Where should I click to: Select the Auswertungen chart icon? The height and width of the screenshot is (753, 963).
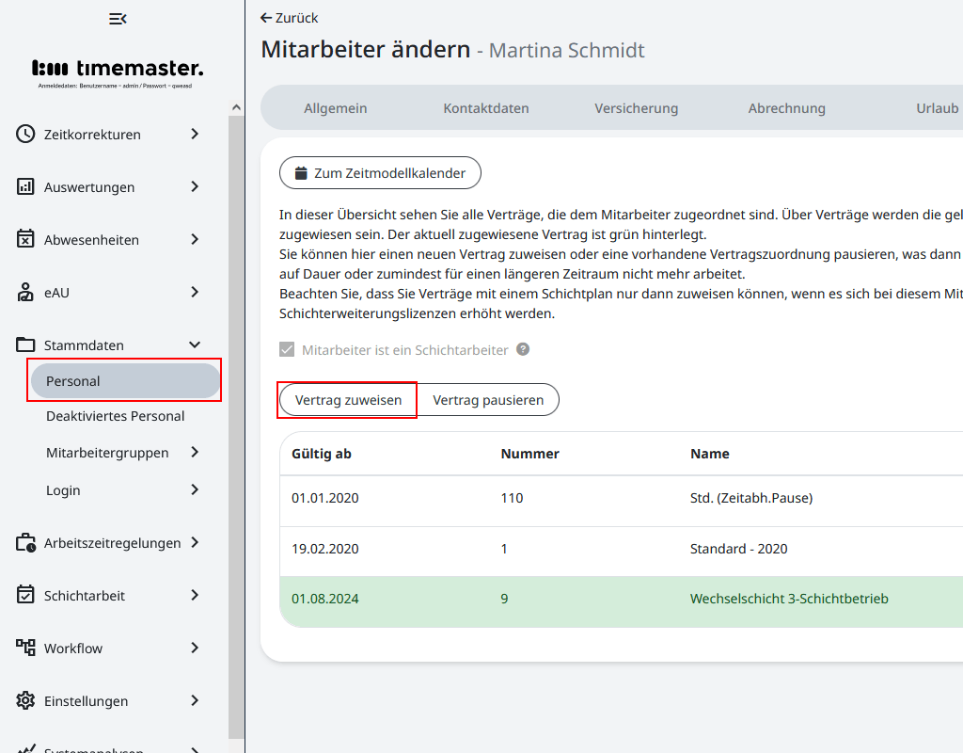(23, 186)
